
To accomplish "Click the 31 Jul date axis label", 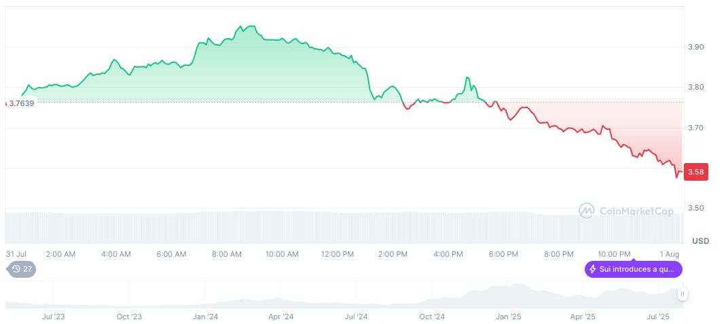I will pos(16,254).
